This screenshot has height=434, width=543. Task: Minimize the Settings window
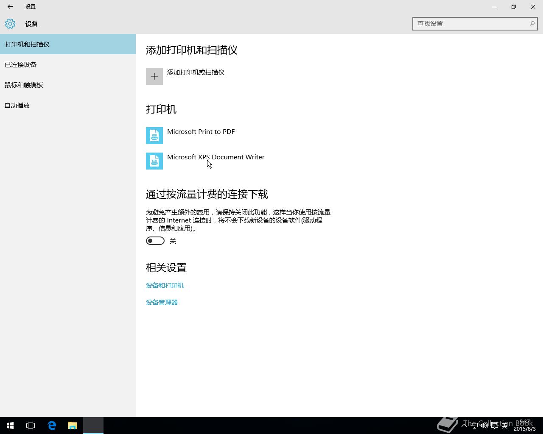click(x=494, y=7)
